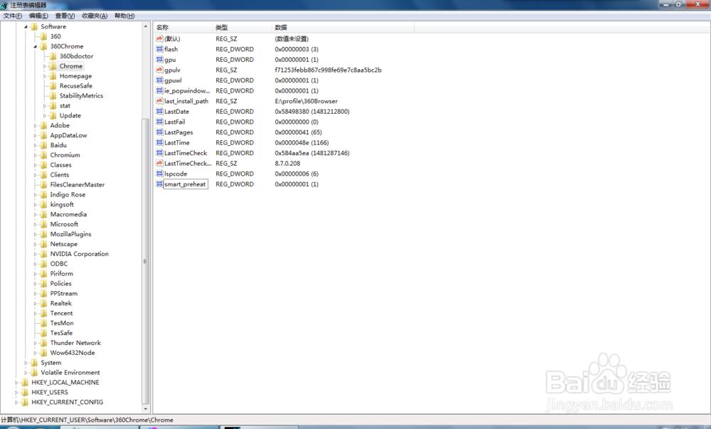Screen dimensions: 711x429
Task: Select the MozillaPlugins key
Action: (70, 234)
